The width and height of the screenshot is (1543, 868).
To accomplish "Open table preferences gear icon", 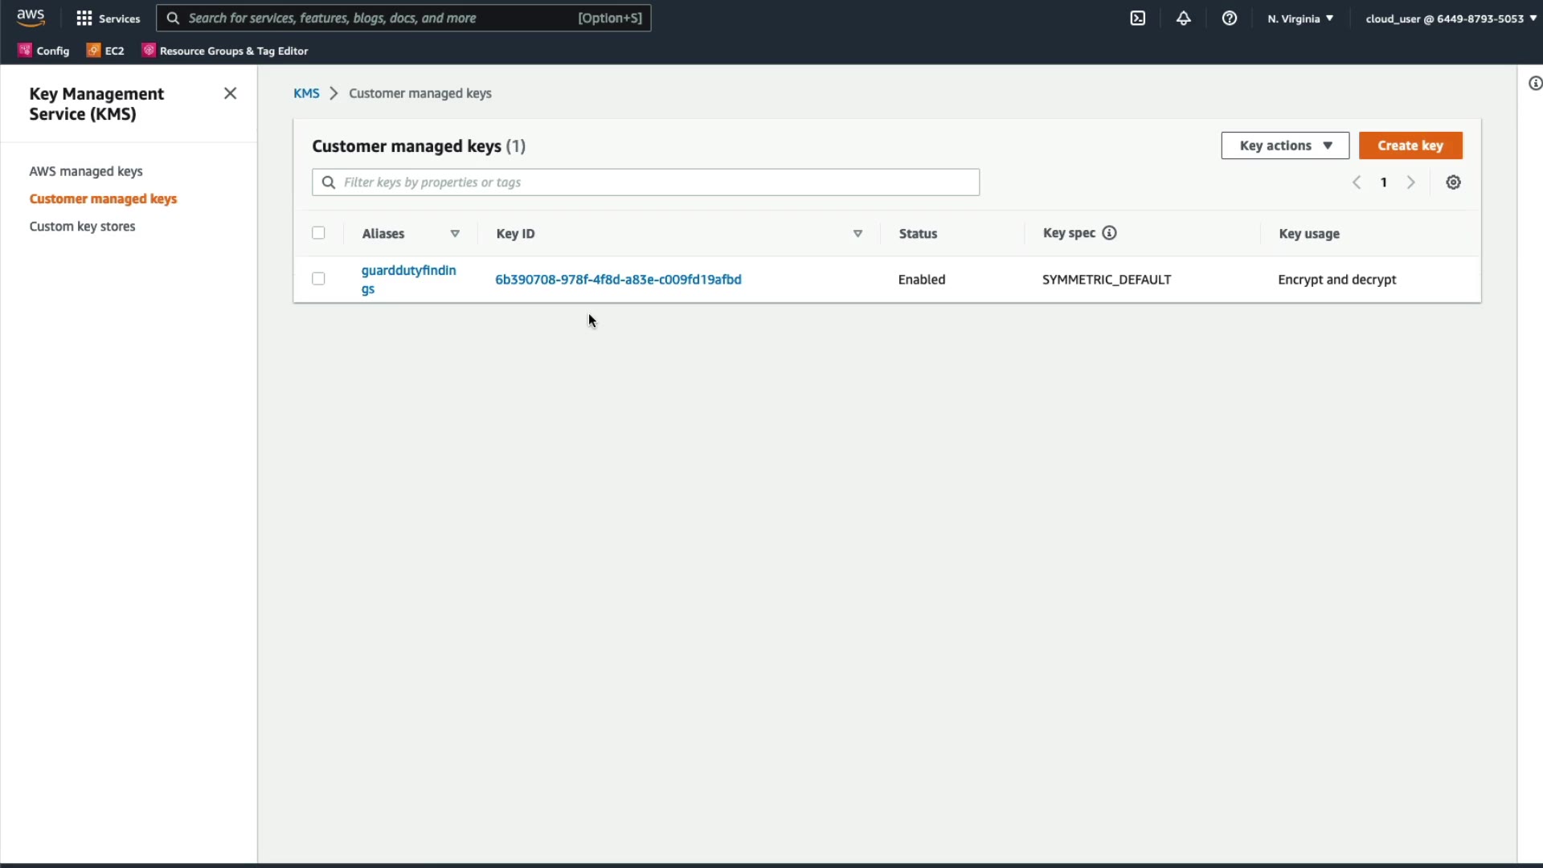I will point(1453,182).
